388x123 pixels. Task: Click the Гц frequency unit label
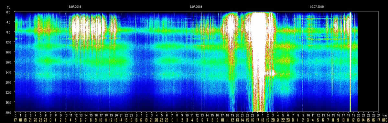click(x=9, y=7)
